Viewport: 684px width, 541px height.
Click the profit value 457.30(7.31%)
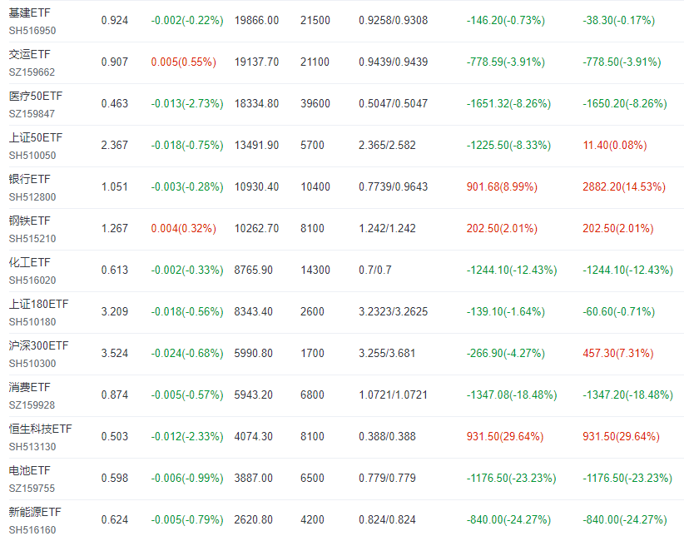pyautogui.click(x=618, y=354)
